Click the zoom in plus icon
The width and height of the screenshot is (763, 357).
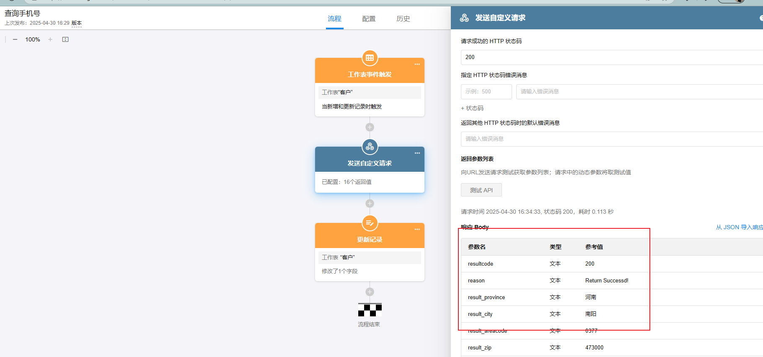click(50, 39)
